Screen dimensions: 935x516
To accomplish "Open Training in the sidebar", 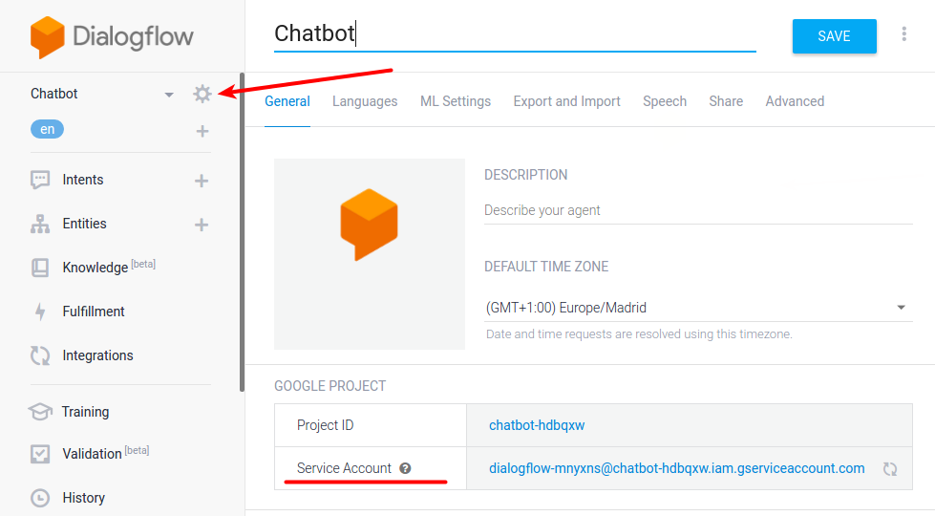I will (x=85, y=412).
